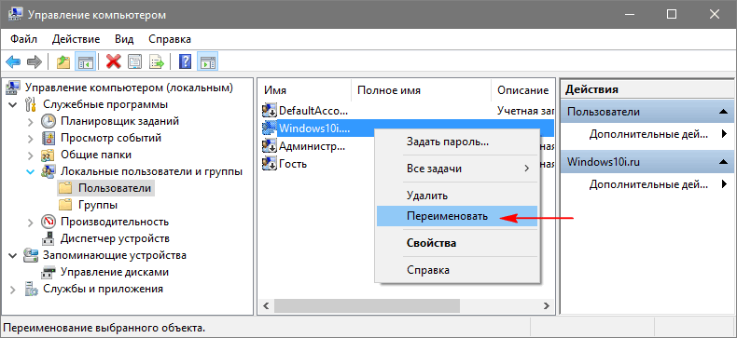Choose Свойства in the context menu
The width and height of the screenshot is (737, 338).
[457, 243]
